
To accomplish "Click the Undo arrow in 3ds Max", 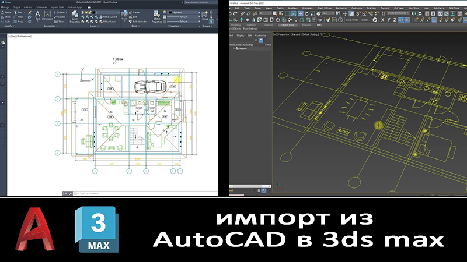I will coord(230,13).
